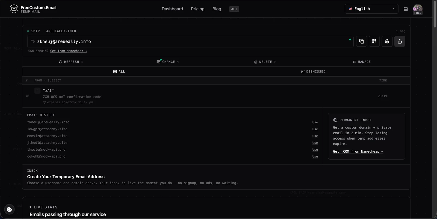Click the '1 msg' counter text
This screenshot has width=437, height=219.
401,31
